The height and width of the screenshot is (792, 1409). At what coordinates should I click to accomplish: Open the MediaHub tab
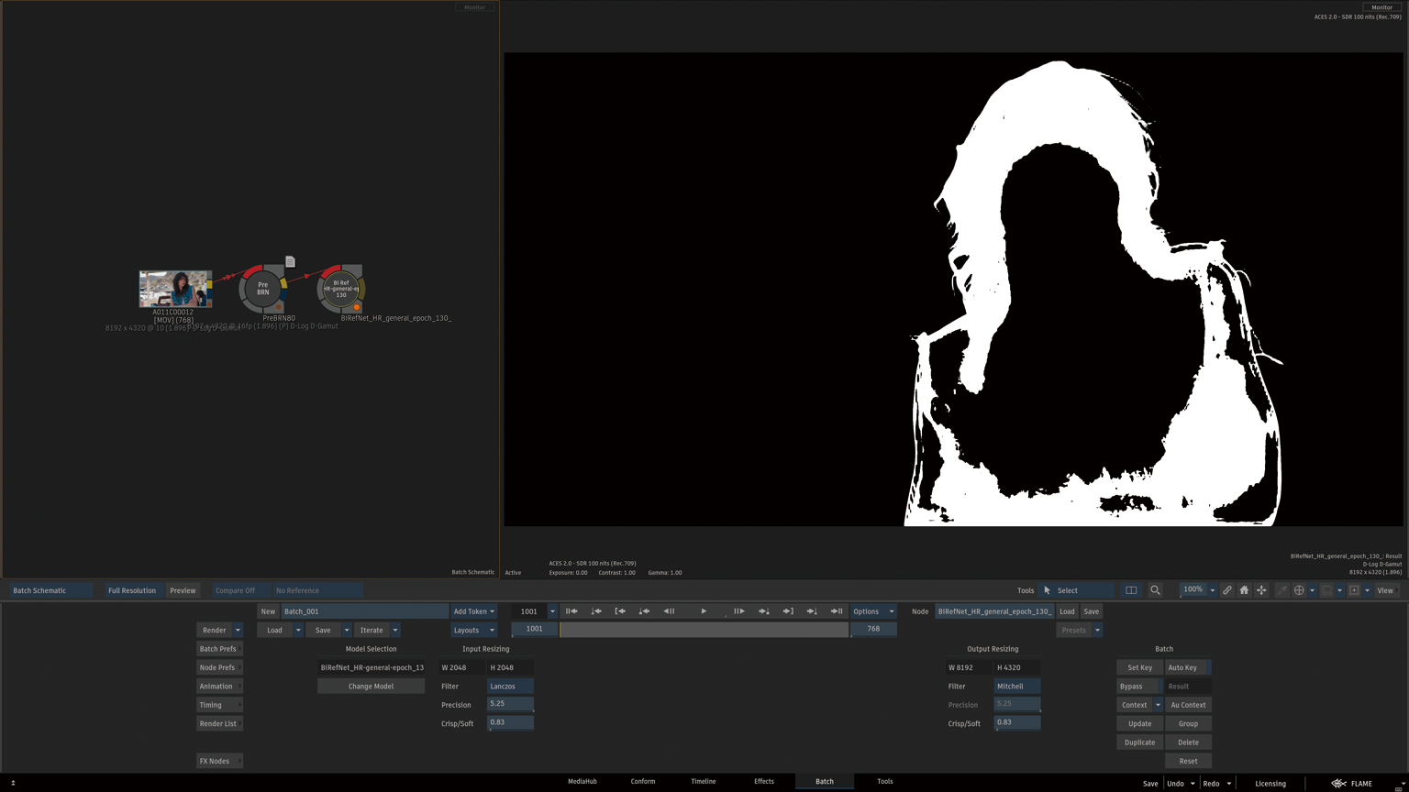click(582, 781)
